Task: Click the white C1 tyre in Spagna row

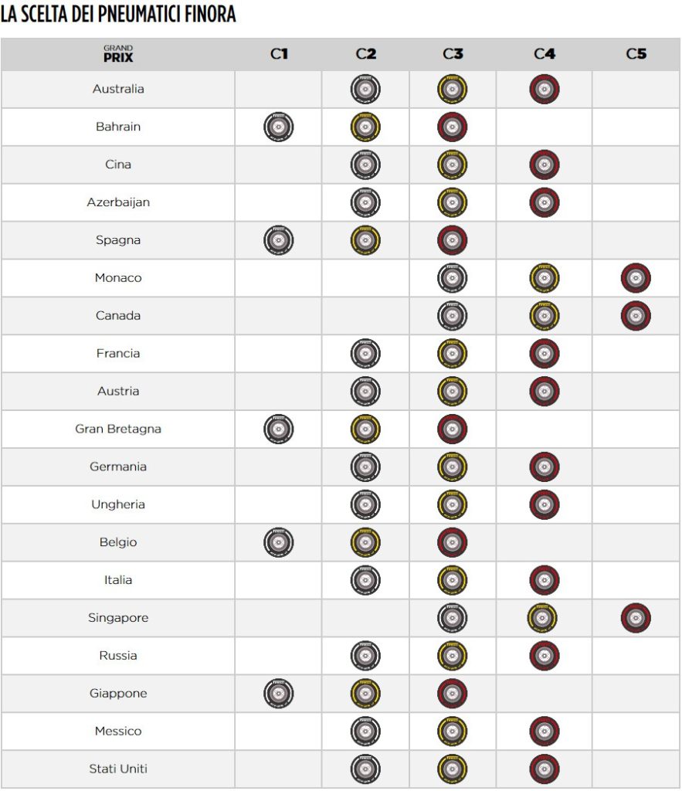Action: (279, 241)
